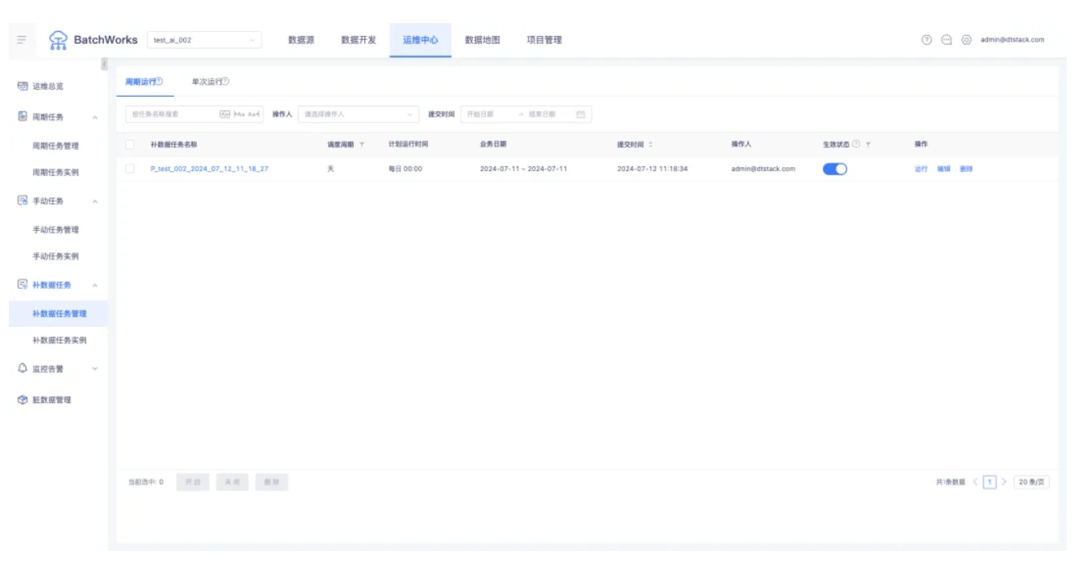Open the 运维中心 top menu

click(421, 40)
